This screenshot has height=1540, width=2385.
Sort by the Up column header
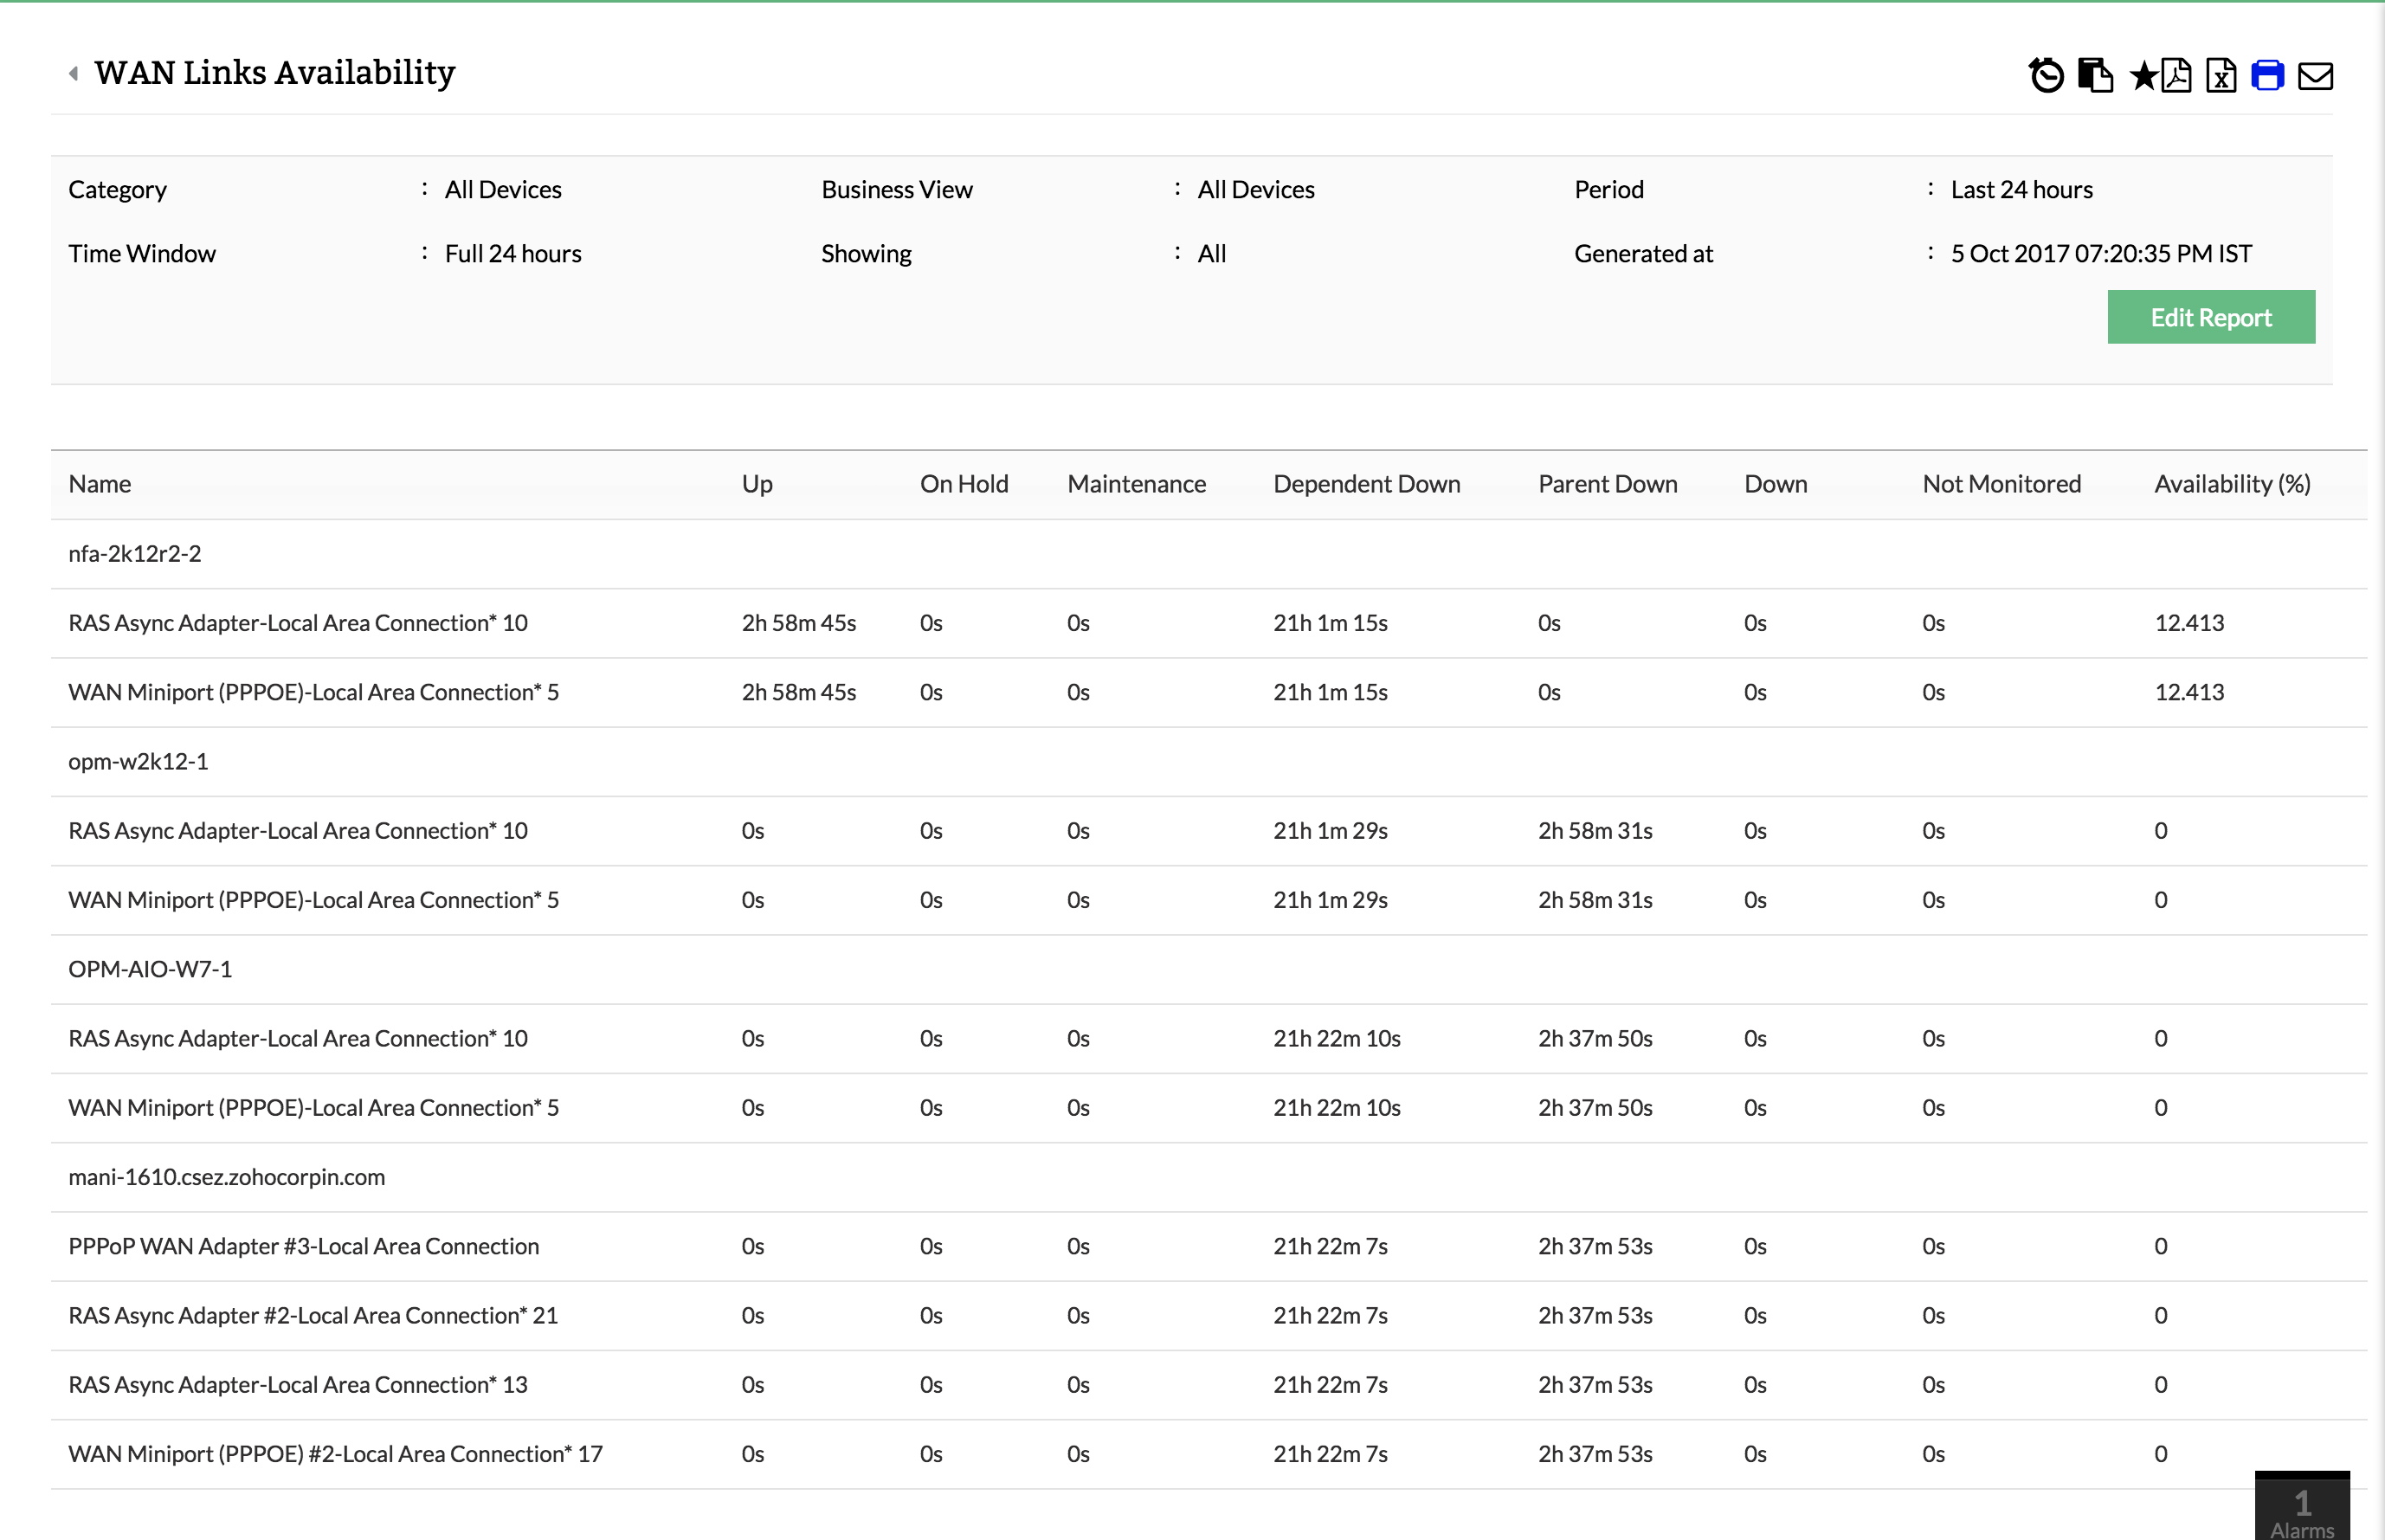point(757,484)
